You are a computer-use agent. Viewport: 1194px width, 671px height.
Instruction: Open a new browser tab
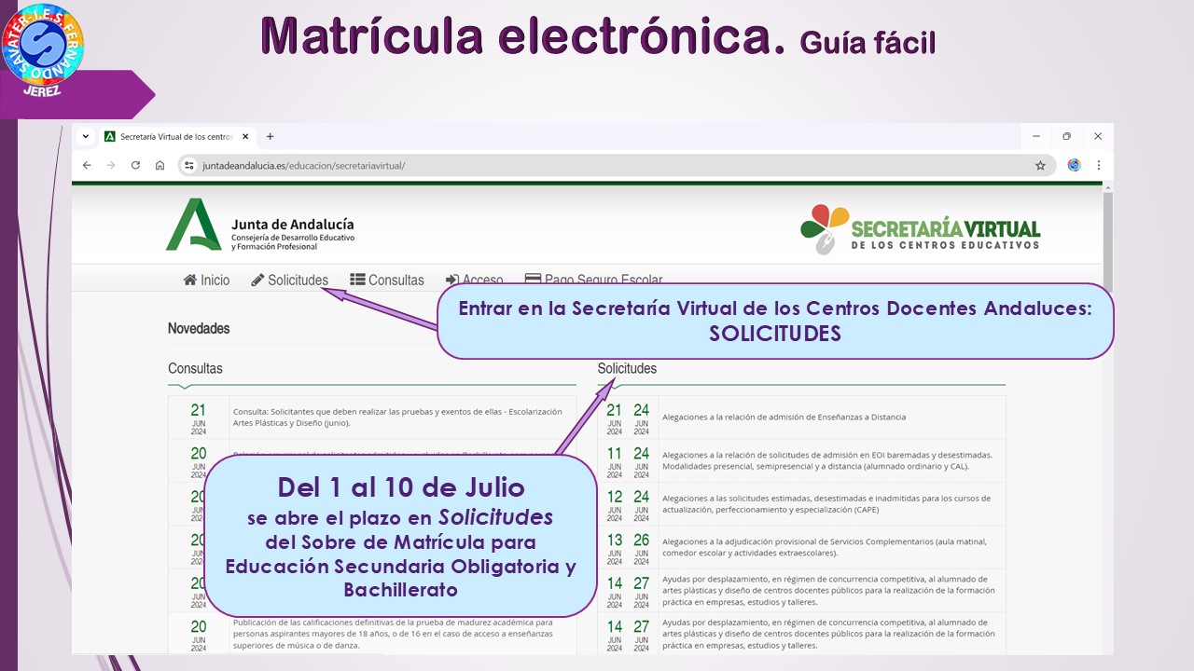point(270,136)
